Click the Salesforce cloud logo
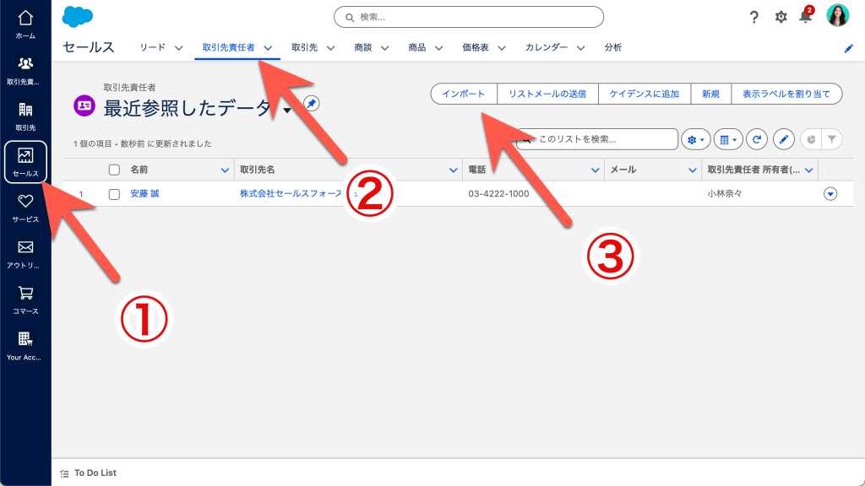This screenshot has height=486, width=865. (77, 17)
